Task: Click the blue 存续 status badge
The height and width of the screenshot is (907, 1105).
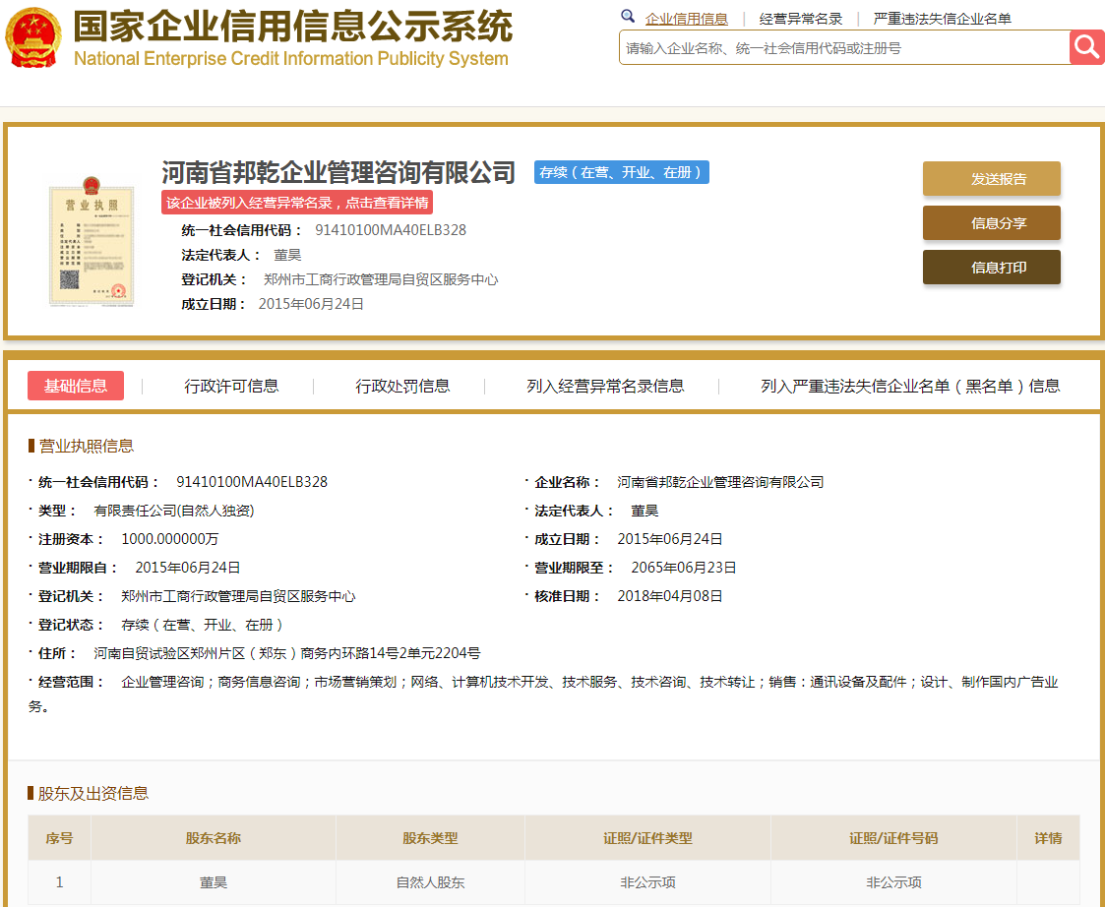Action: point(621,171)
